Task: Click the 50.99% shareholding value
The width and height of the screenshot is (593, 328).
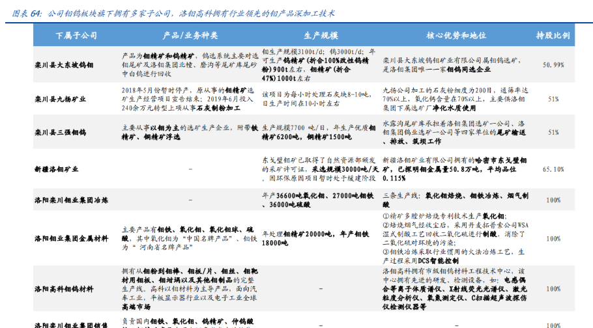Action: 553,65
